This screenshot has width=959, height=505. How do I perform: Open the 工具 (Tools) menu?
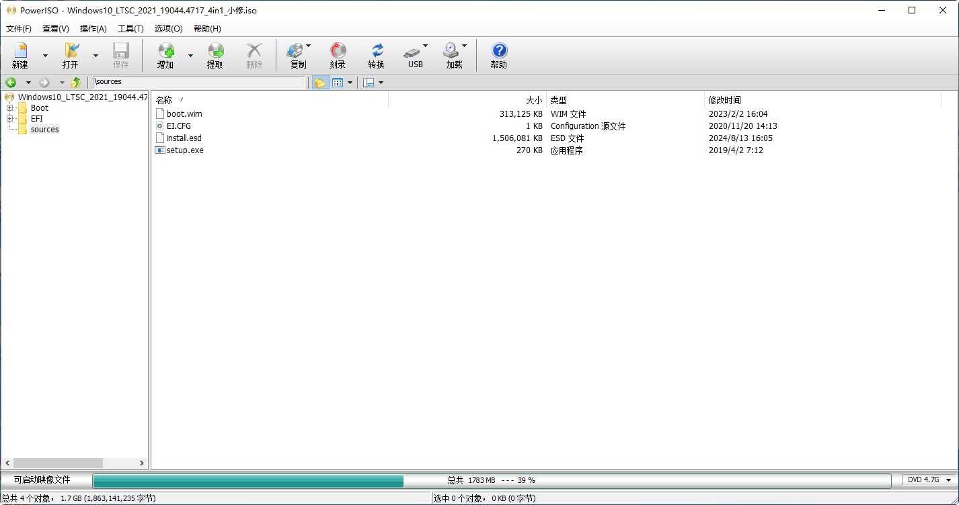[130, 29]
